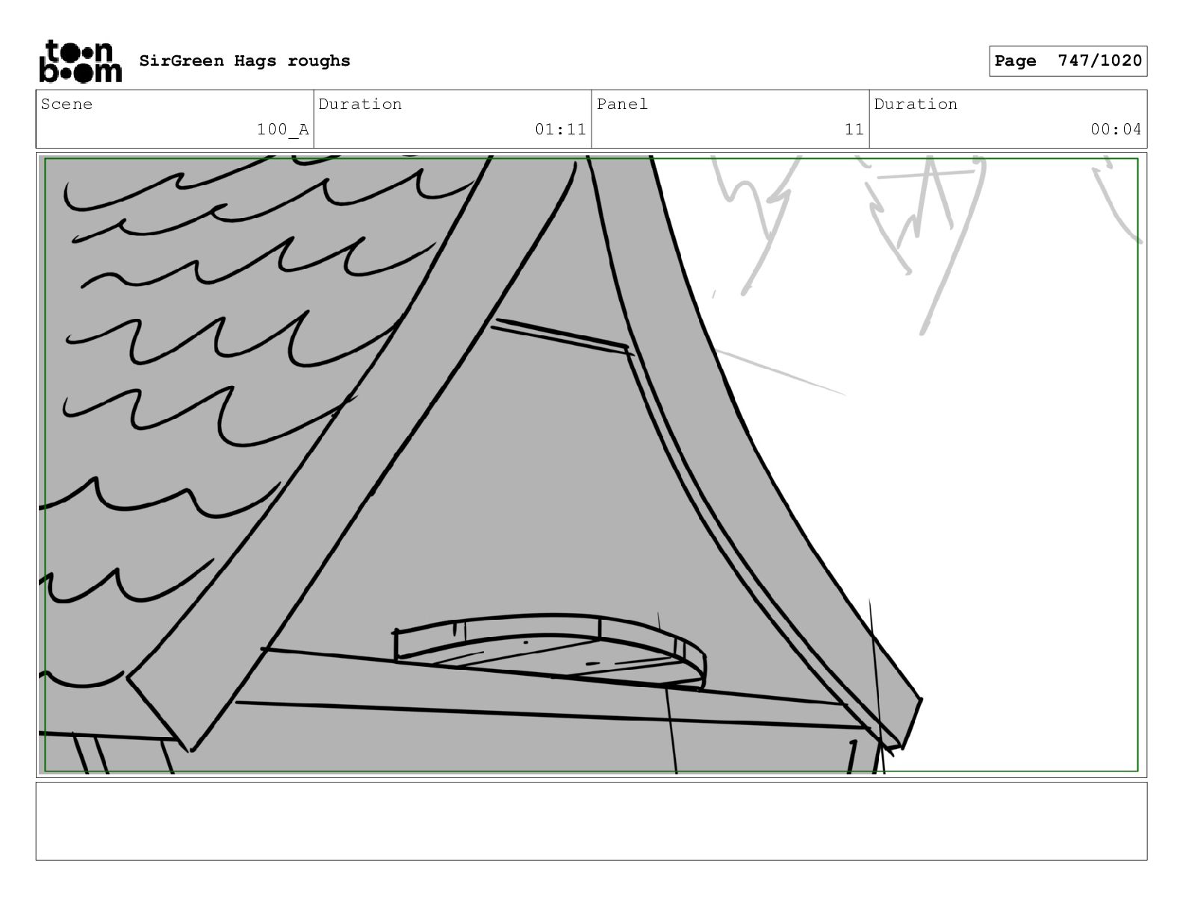Click the Toon Boom logo
1183x914 pixels.
click(x=80, y=60)
